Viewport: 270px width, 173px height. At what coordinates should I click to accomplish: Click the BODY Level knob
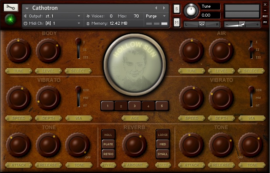48,51
